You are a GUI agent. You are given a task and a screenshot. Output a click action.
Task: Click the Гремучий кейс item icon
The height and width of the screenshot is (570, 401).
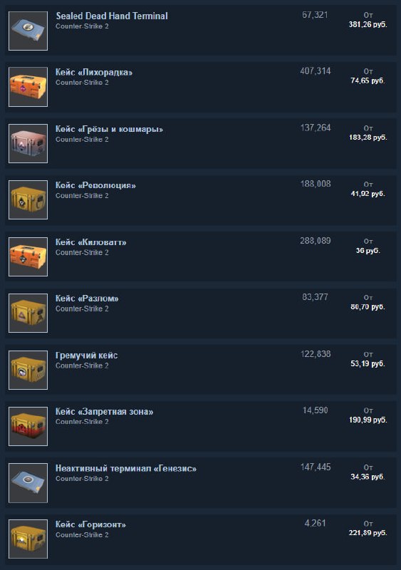point(28,370)
